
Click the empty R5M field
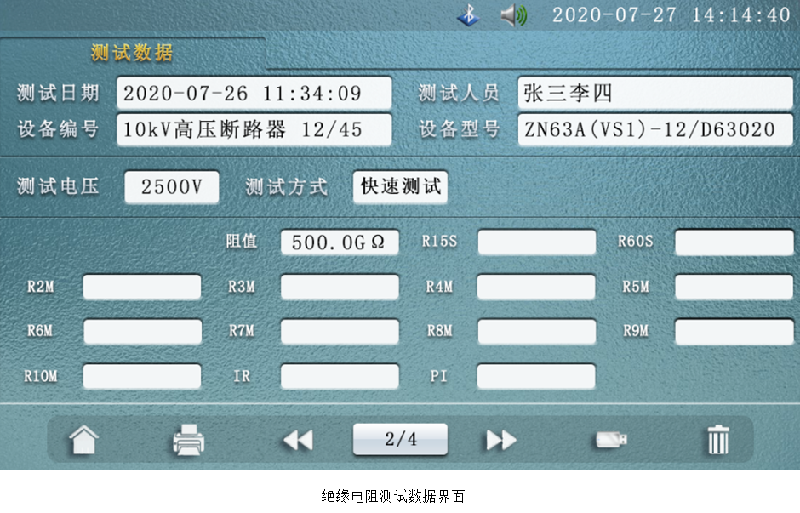click(734, 287)
